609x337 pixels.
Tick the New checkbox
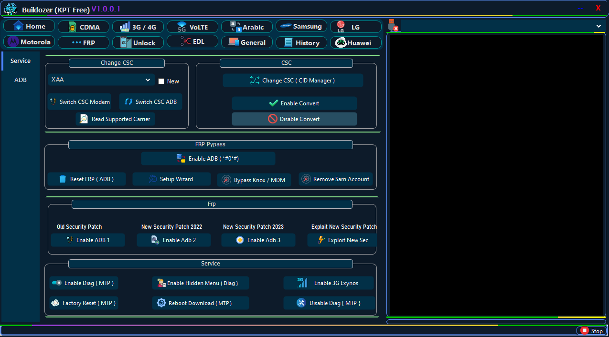tap(161, 82)
